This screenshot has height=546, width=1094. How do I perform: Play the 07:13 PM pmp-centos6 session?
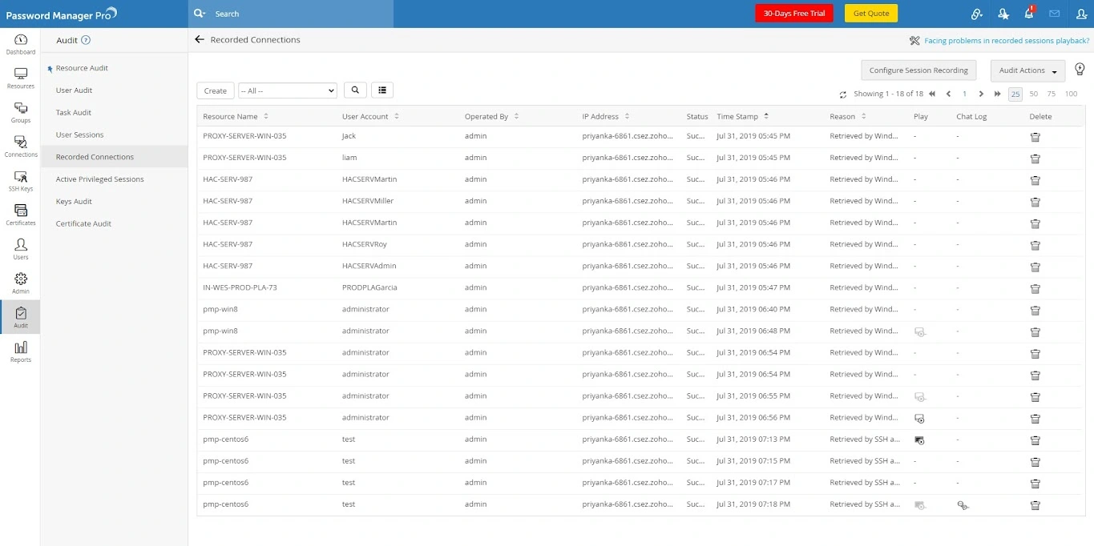919,440
